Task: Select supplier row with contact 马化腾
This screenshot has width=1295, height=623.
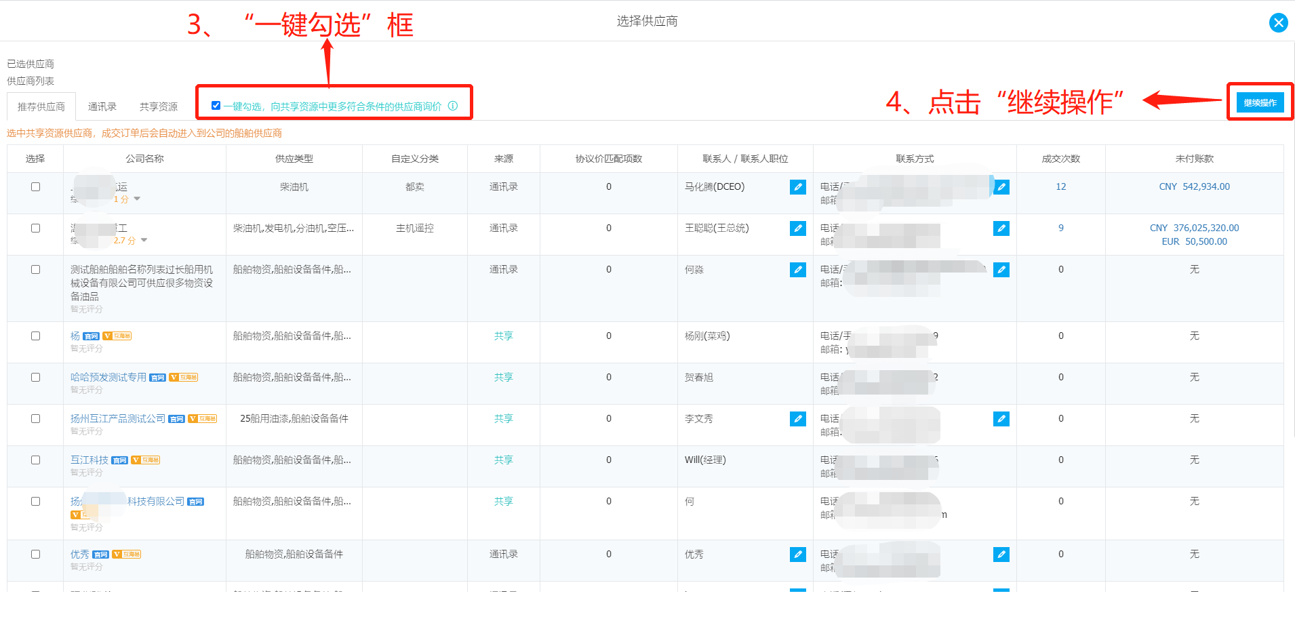Action: point(35,187)
